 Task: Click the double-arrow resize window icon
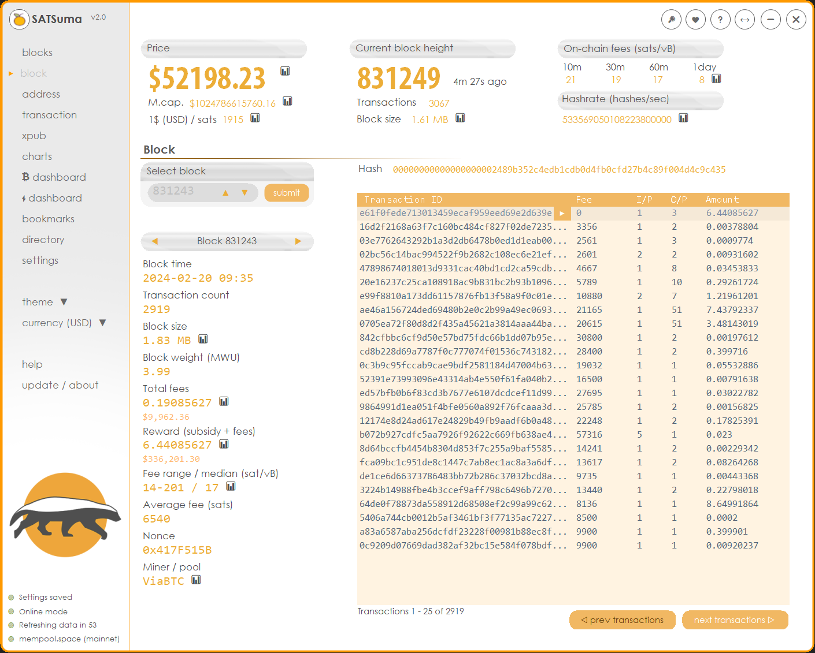click(745, 20)
